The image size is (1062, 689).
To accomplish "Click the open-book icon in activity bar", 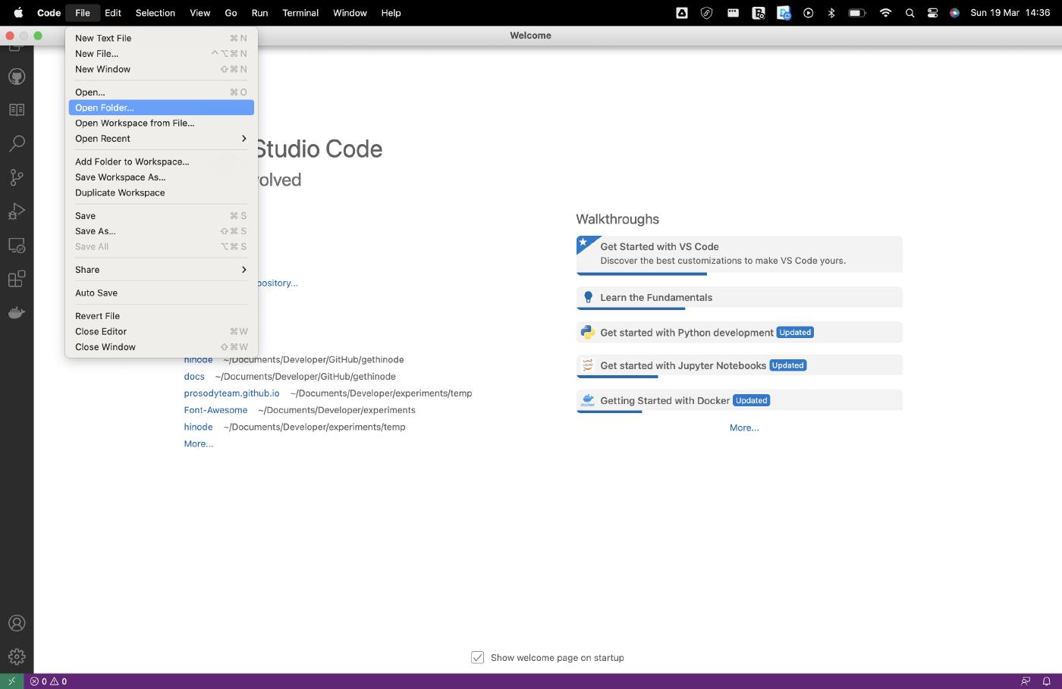I will point(17,110).
